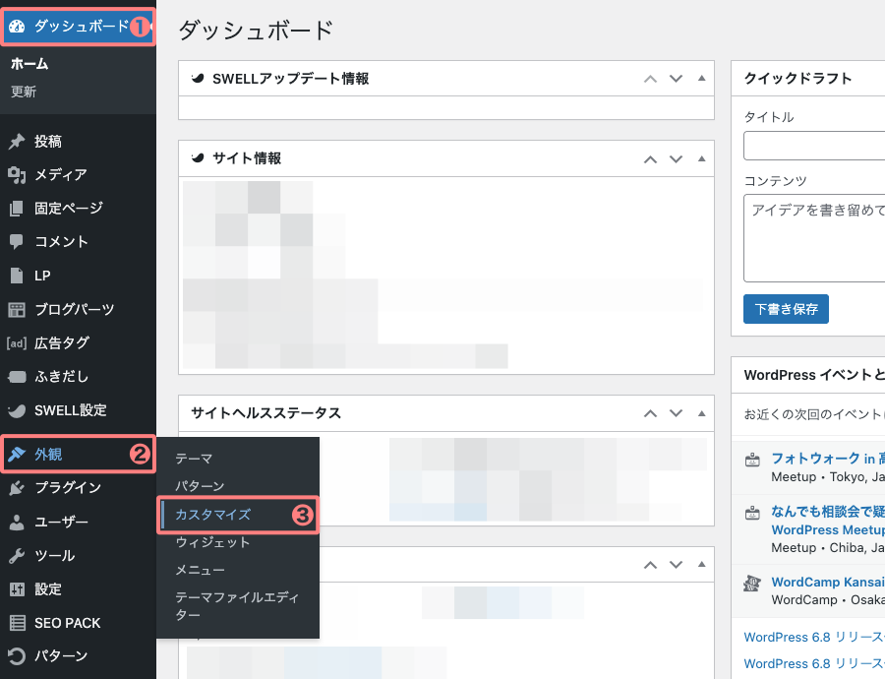Screen dimensions: 885x679
Task: Focus the タイトル input field
Action: point(814,146)
